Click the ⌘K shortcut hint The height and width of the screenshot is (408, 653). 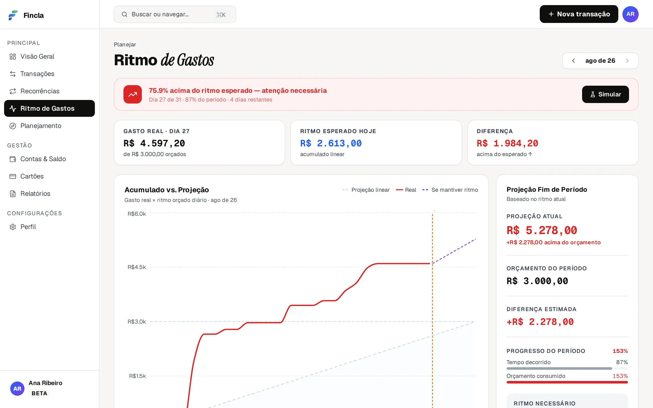tap(221, 15)
